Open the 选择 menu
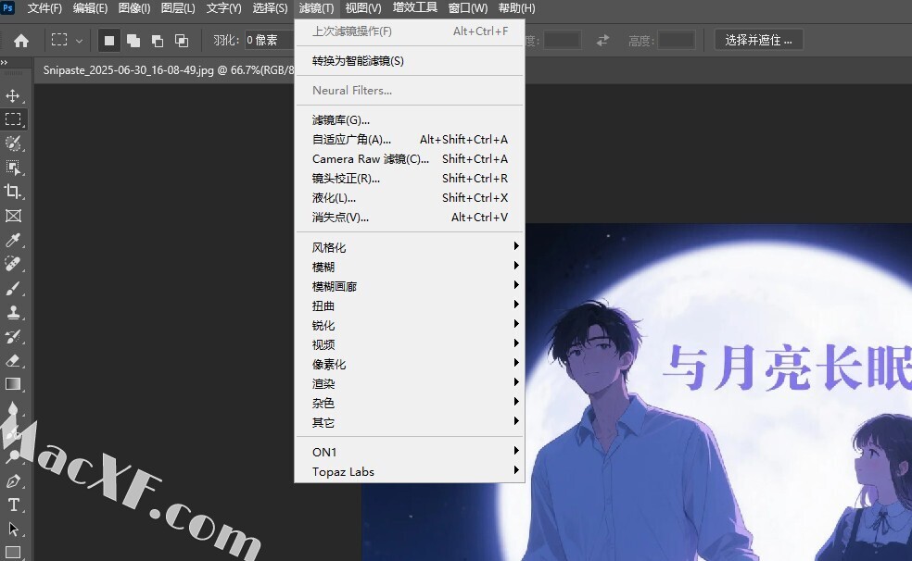912x561 pixels. (x=270, y=8)
